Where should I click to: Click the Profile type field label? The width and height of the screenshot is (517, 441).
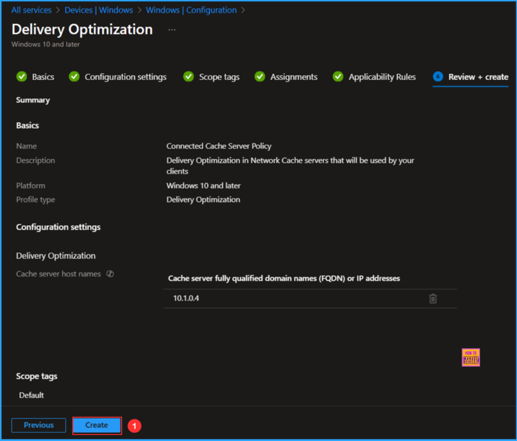(36, 200)
